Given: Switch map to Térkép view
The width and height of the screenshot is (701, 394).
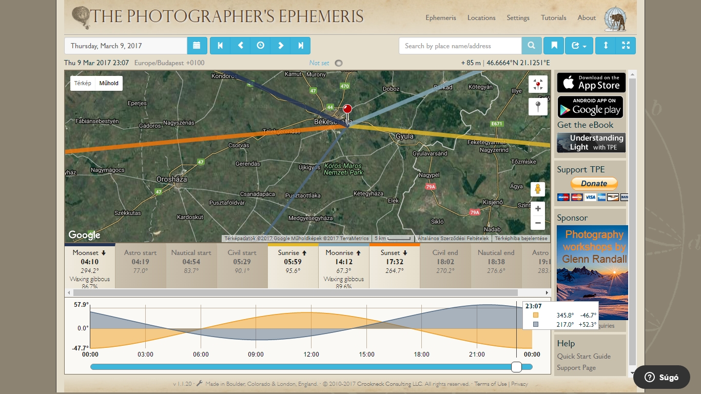Looking at the screenshot, I should click(83, 83).
